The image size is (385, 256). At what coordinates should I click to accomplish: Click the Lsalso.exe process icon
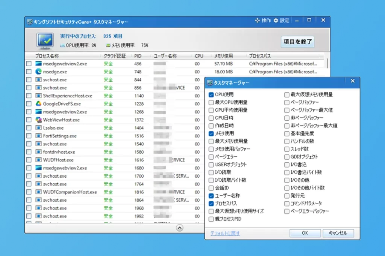pos(39,128)
